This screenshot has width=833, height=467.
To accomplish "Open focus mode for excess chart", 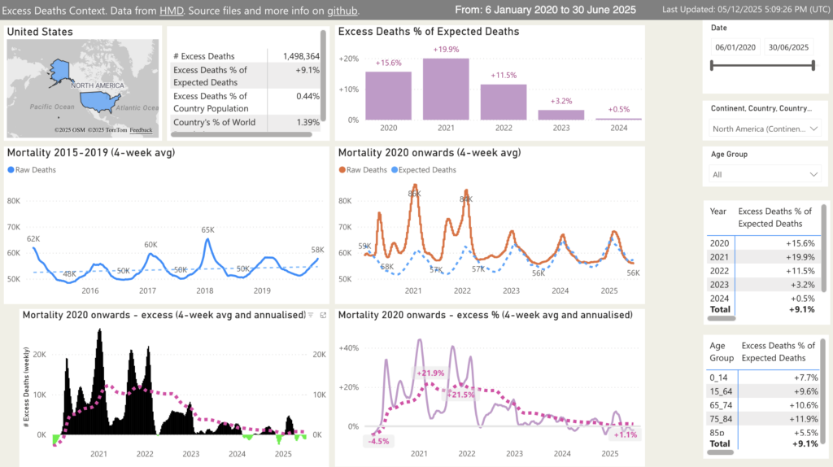I will [323, 315].
